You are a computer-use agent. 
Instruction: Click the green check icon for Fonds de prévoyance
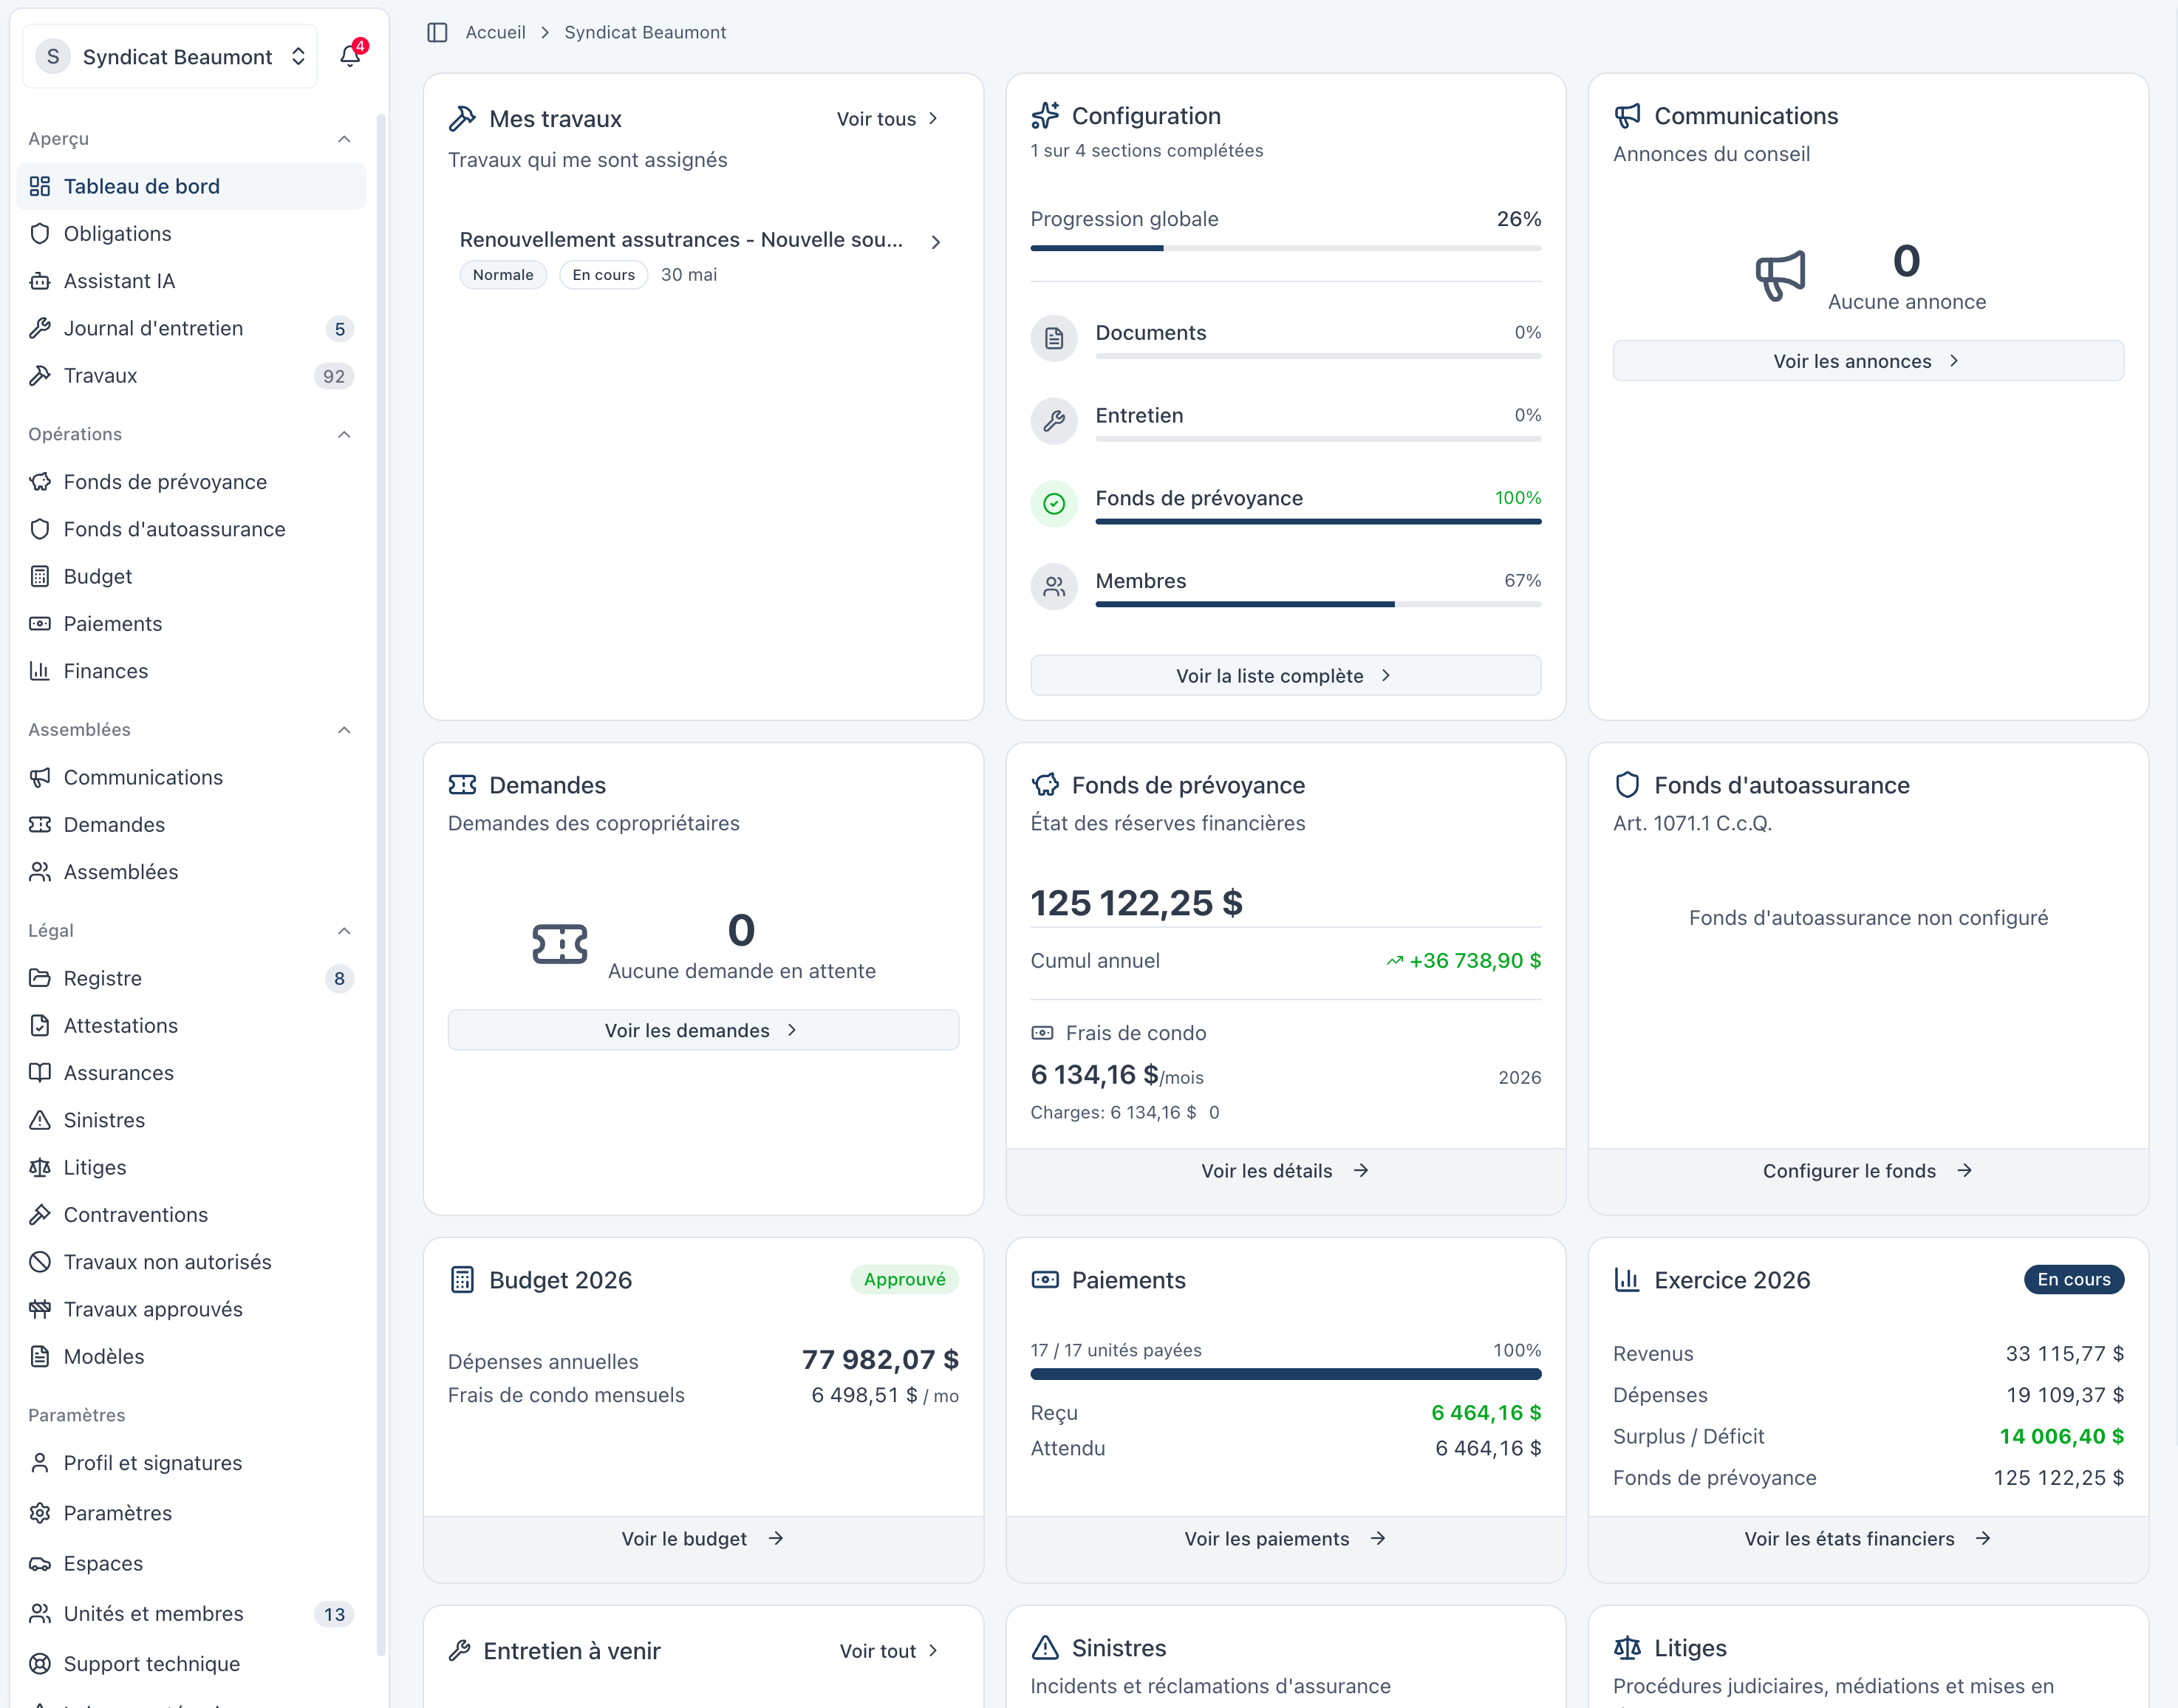(x=1054, y=503)
